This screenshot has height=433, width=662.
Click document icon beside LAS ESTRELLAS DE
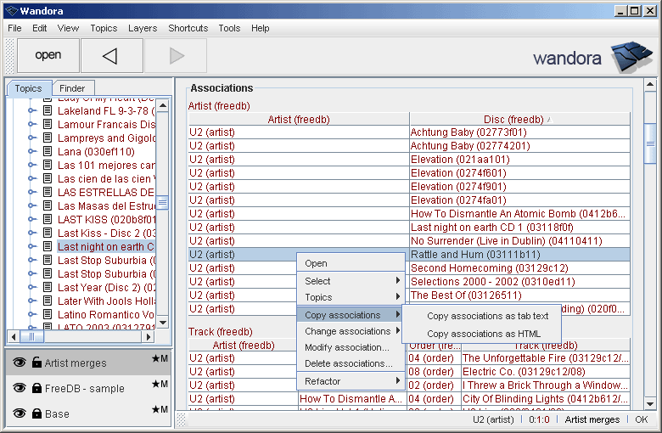[48, 192]
